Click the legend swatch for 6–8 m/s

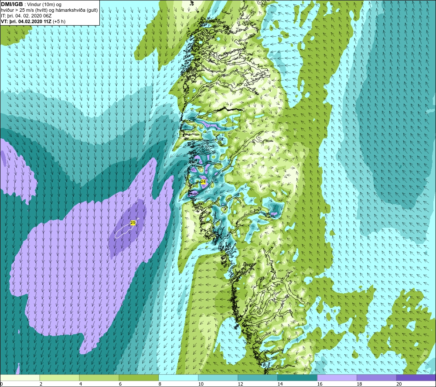[x=139, y=378]
